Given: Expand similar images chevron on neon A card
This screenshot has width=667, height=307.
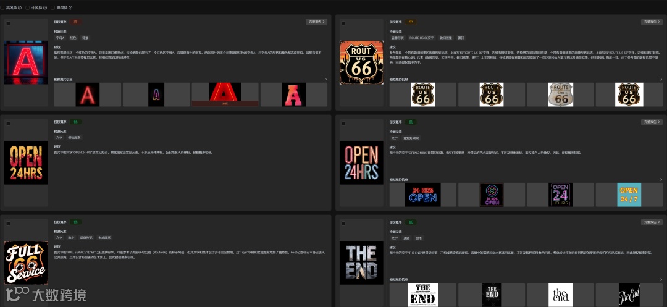Looking at the screenshot, I should tap(326, 79).
